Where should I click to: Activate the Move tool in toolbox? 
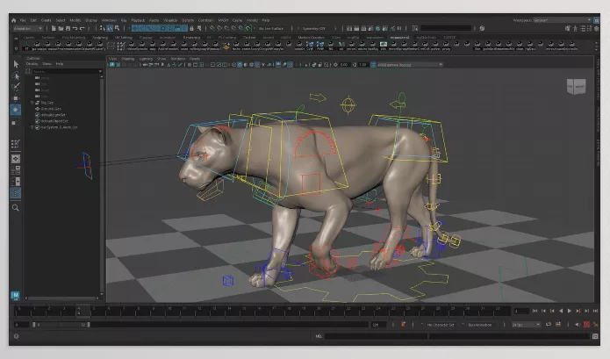(x=16, y=98)
